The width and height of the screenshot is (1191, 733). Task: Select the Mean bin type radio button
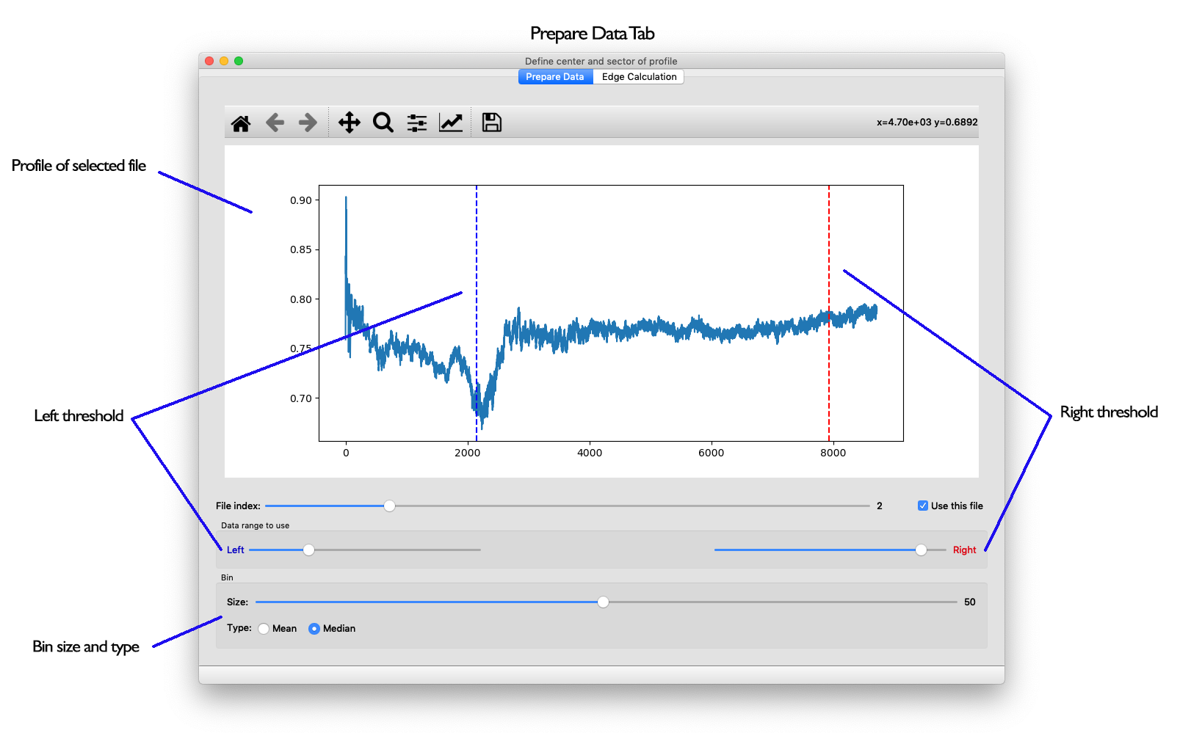(264, 629)
